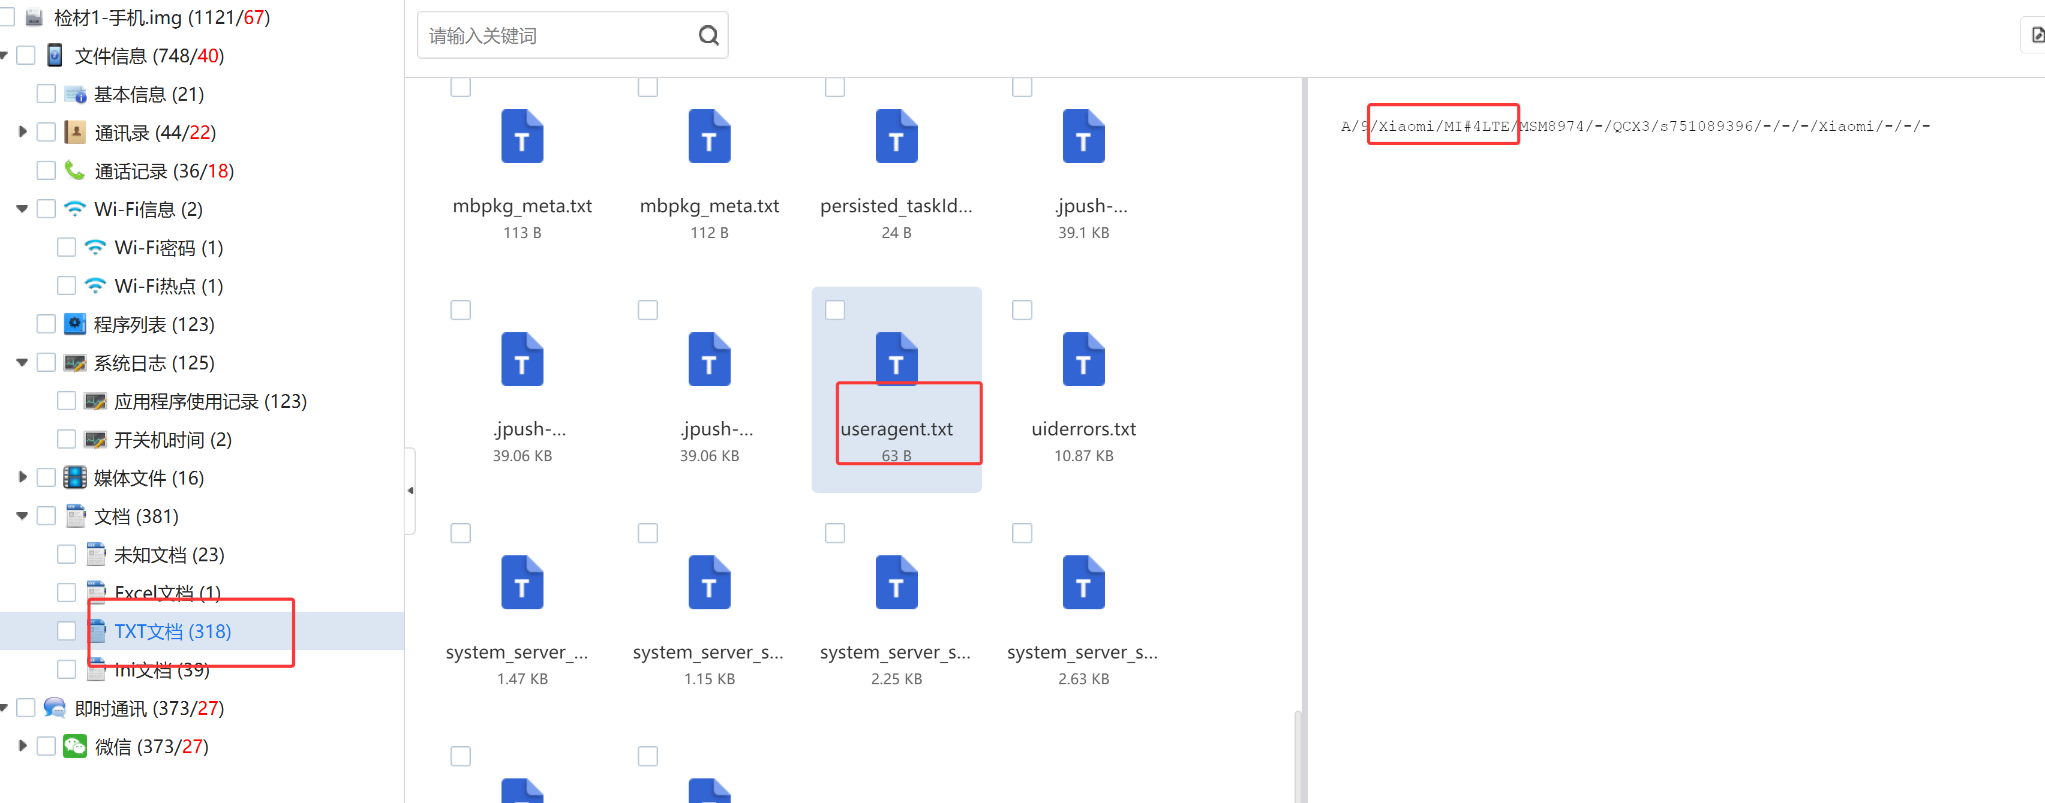This screenshot has width=2045, height=803.
Task: Click the 文件信息 phone icon
Action: pyautogui.click(x=55, y=56)
